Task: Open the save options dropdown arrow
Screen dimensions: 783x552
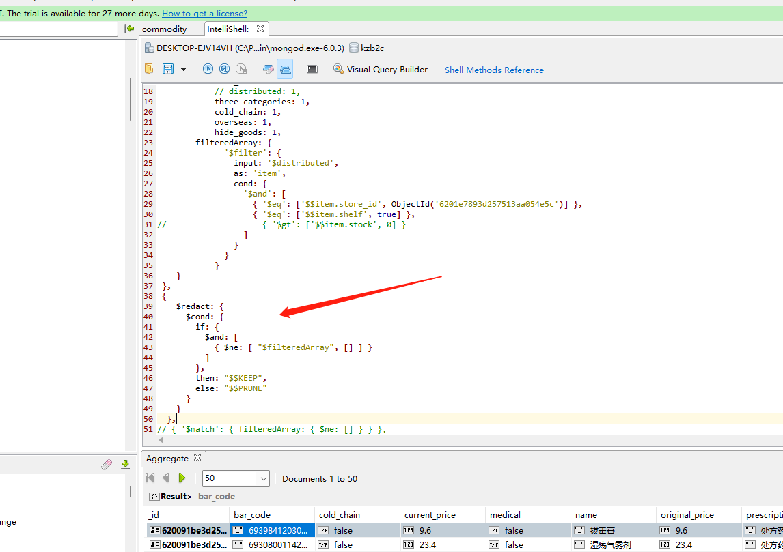Action: [183, 70]
